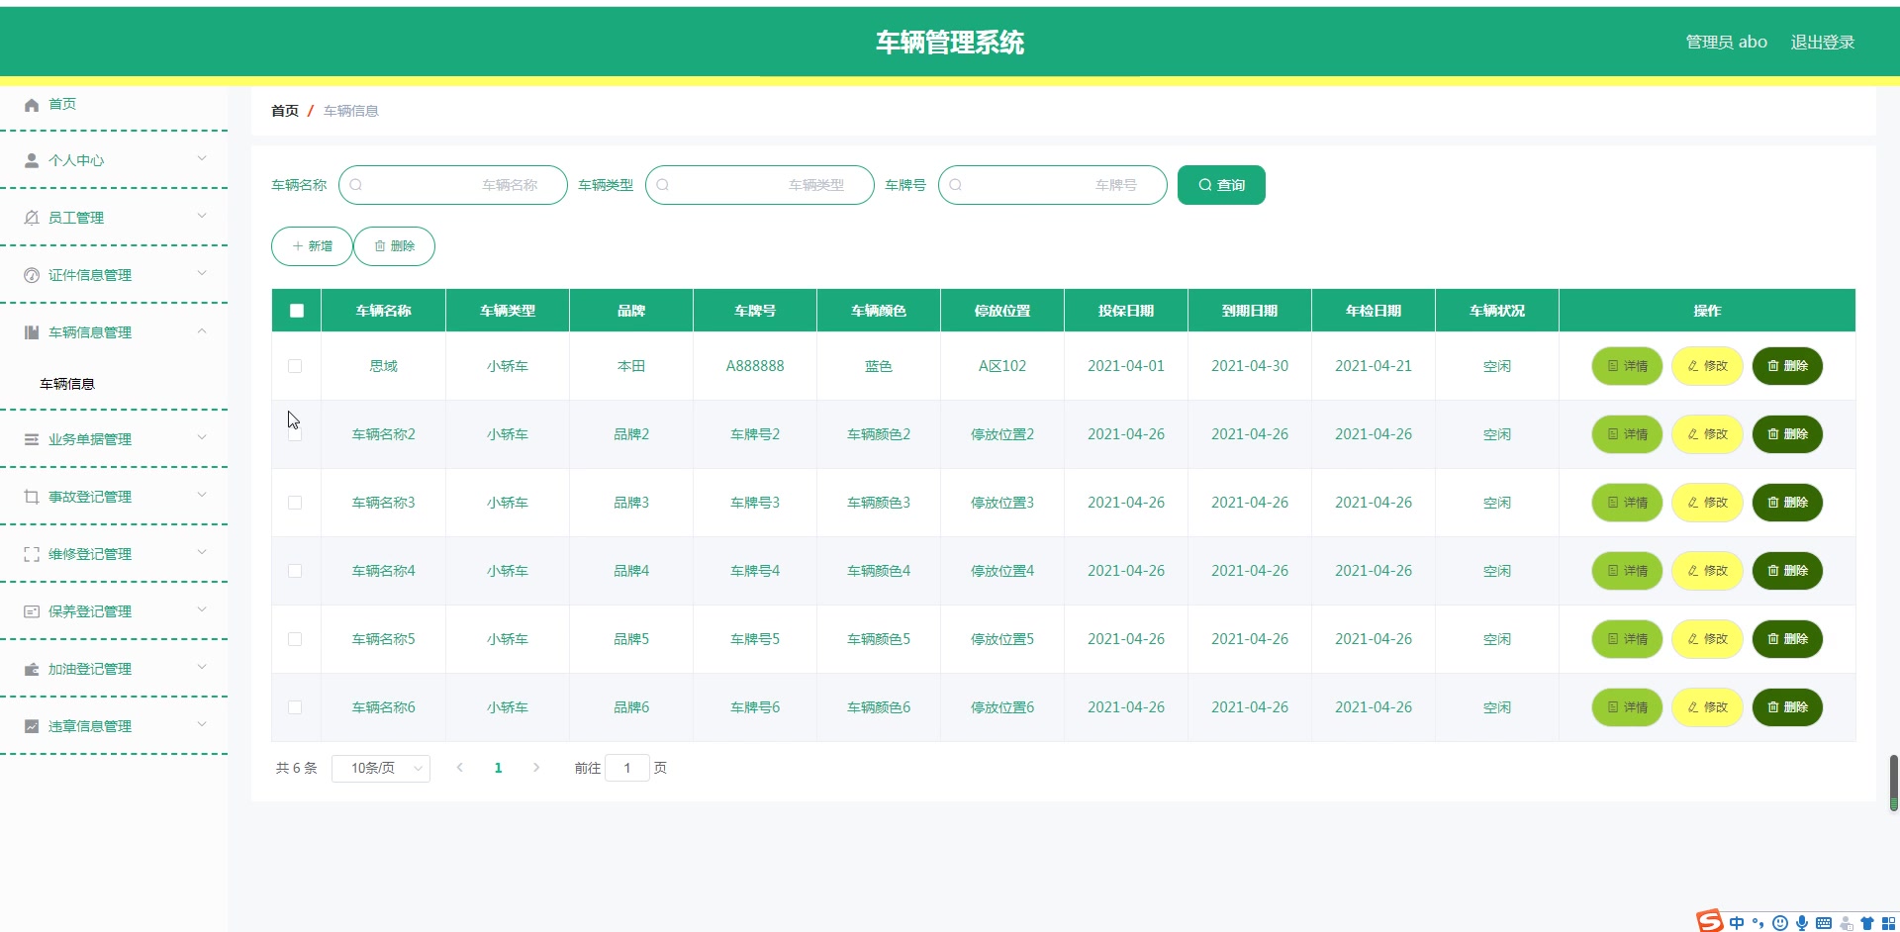Screen dimensions: 1900x932
Task: Toggle the select-all checkbox in table header
Action: [x=297, y=311]
